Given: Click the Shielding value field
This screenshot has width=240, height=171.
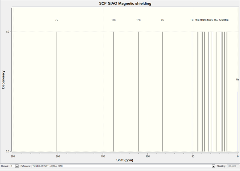Looking at the screenshot, I should tap(233, 166).
